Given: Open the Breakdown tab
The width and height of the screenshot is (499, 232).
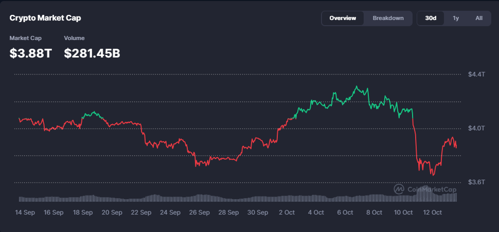Looking at the screenshot, I should click(x=388, y=18).
